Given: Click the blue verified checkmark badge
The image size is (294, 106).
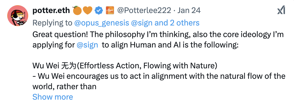Looking at the screenshot, I should [x=98, y=10].
